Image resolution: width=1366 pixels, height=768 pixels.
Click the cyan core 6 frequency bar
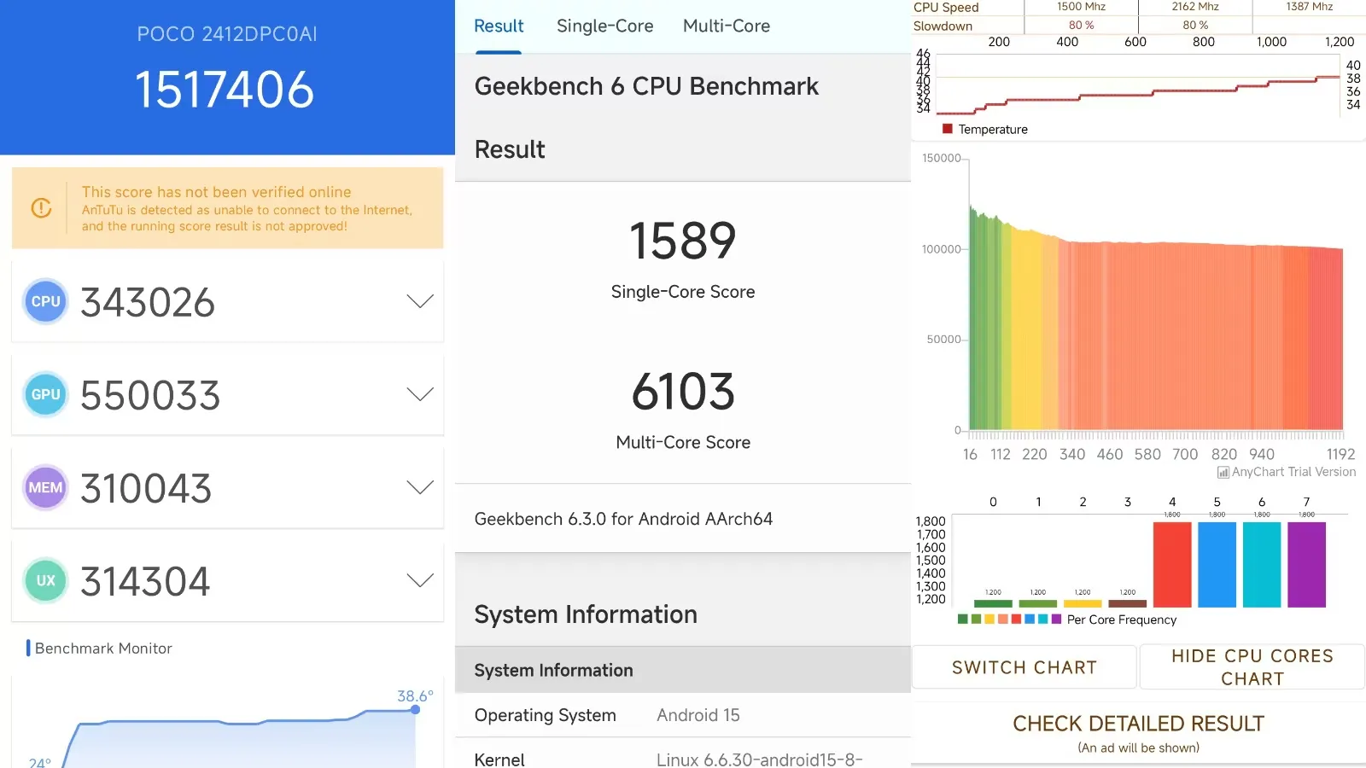click(1262, 564)
